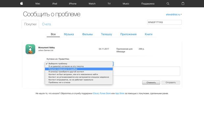Choose Проблемы нет в списке option
This screenshot has height=129, width=204.
click(x=79, y=82)
